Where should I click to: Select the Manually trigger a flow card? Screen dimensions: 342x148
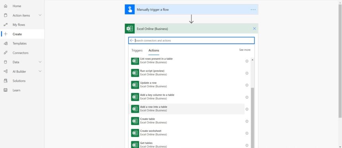click(192, 10)
